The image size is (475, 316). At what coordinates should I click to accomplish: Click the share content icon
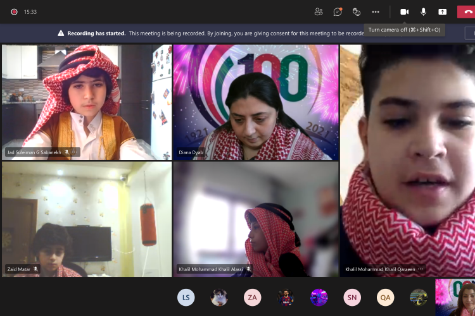coord(442,11)
